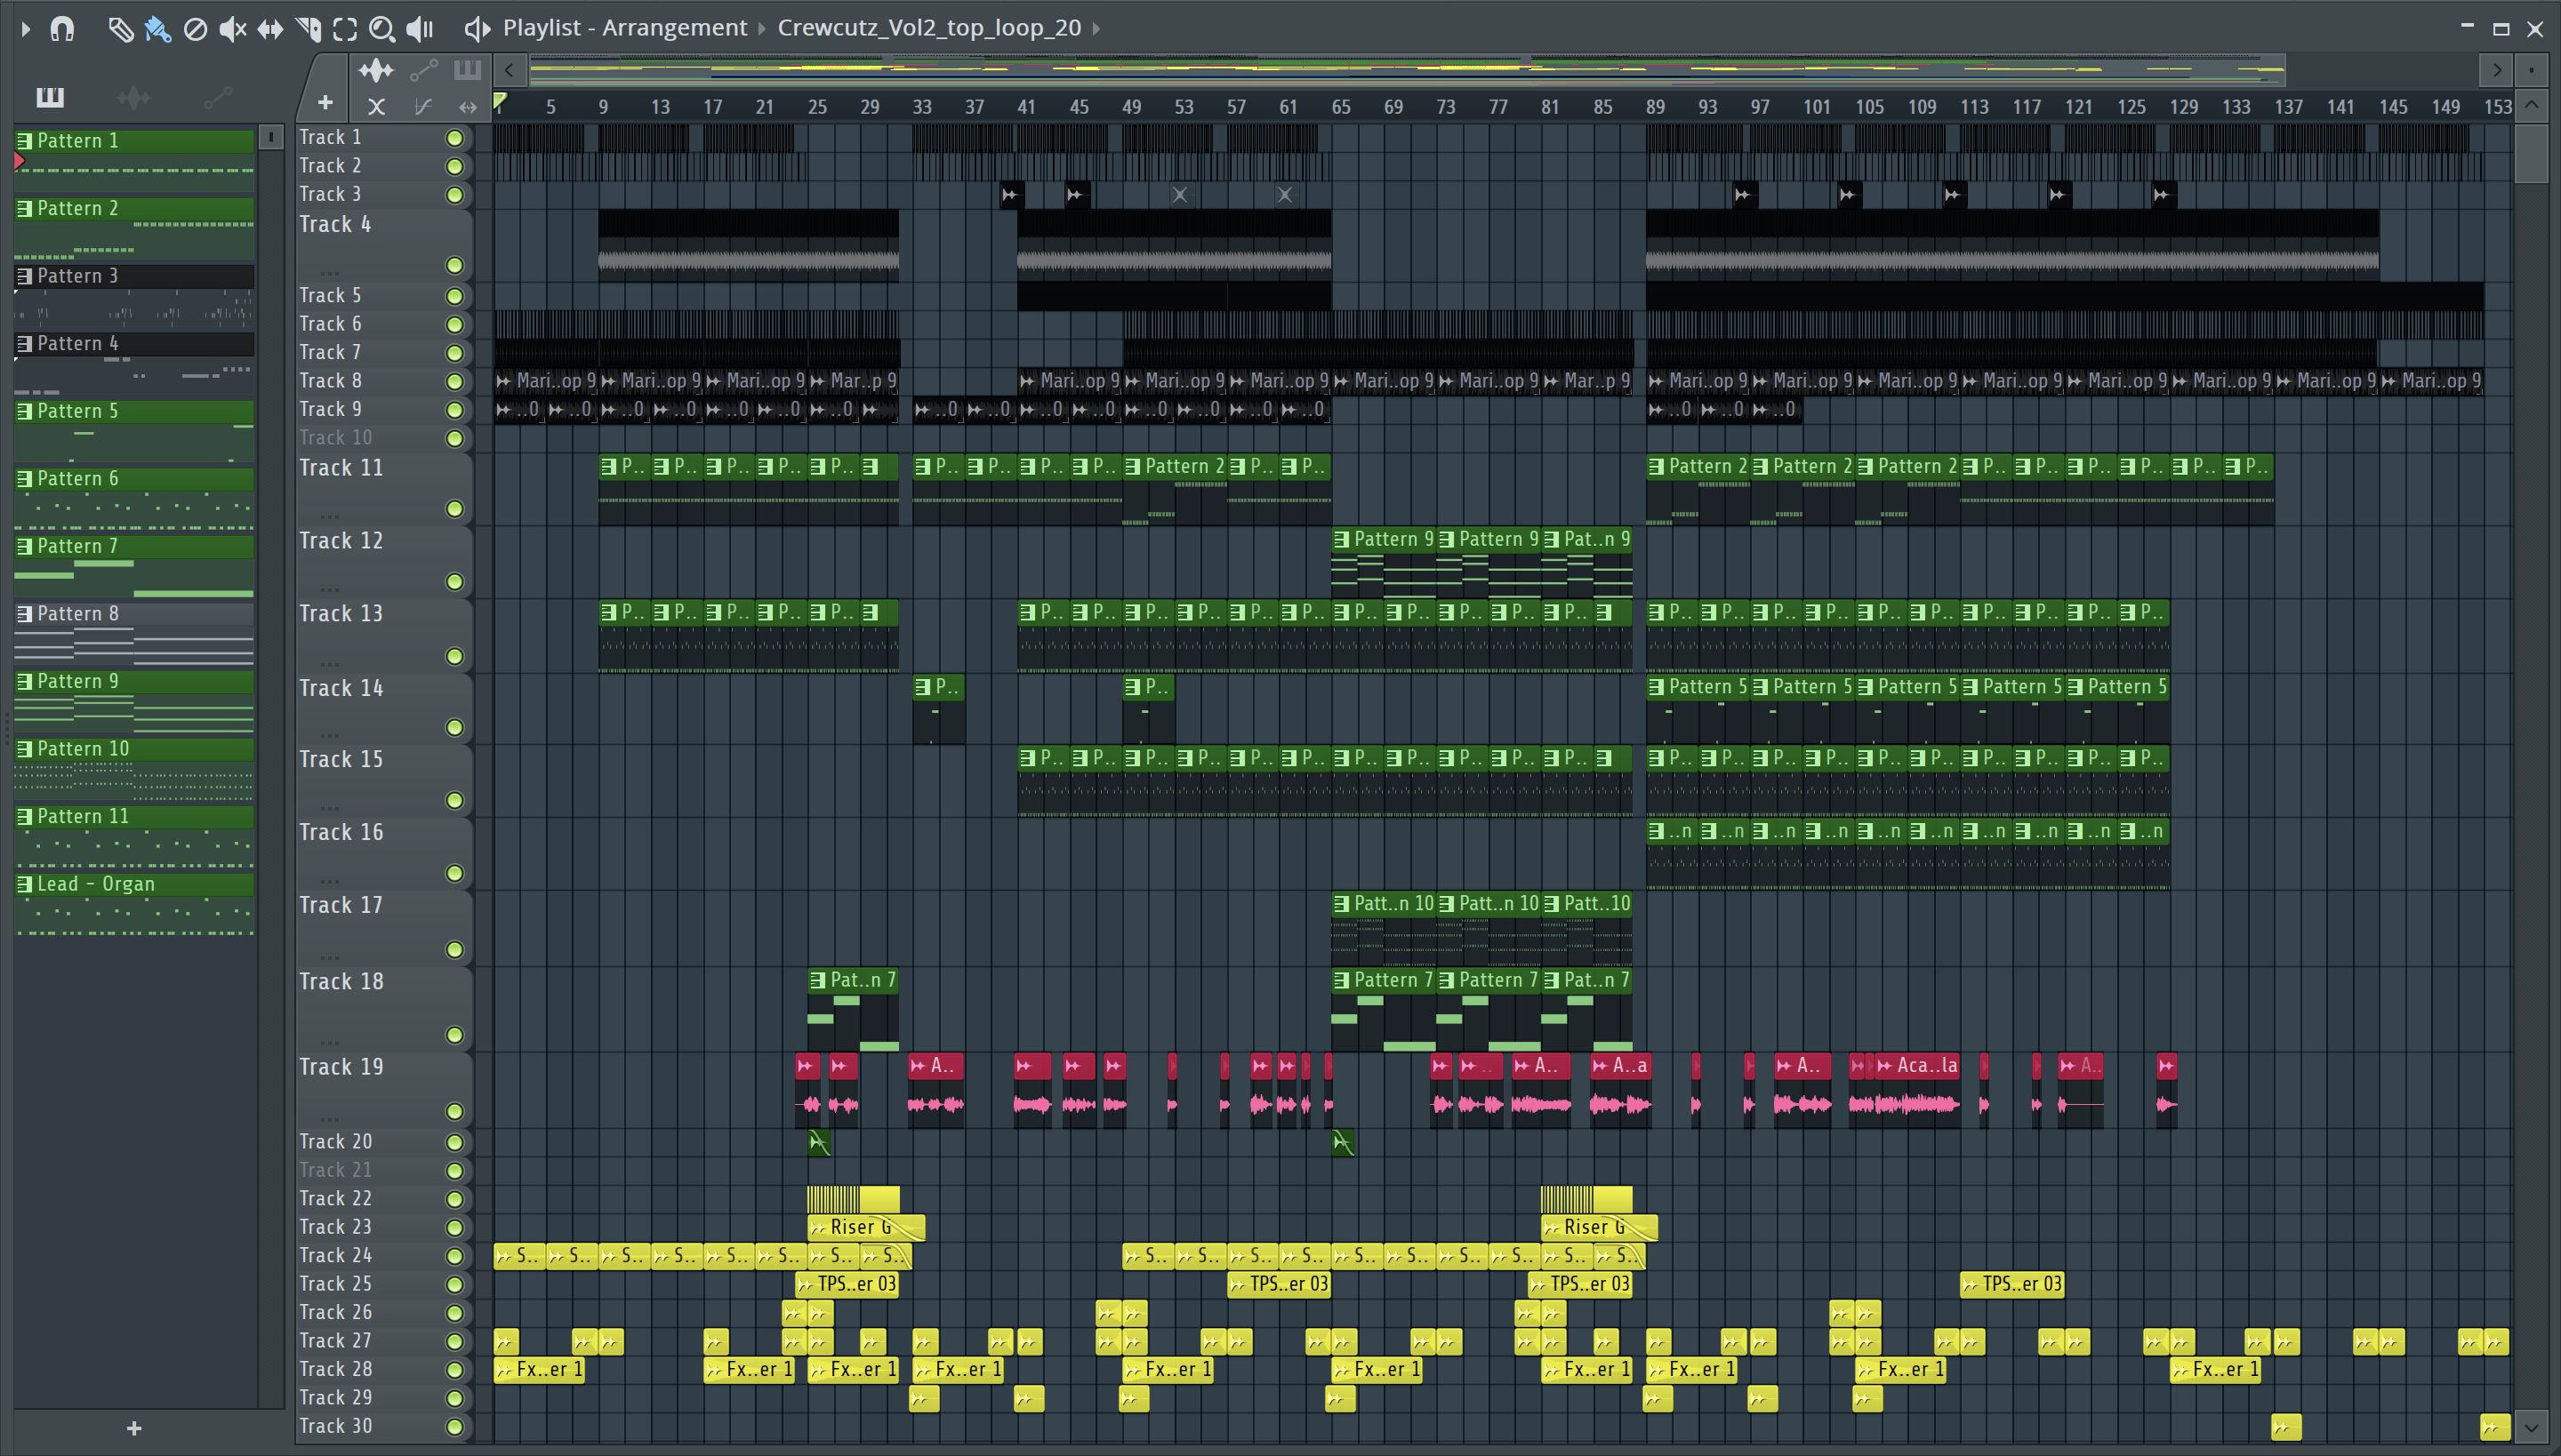Focus automation clips icon
This screenshot has height=1456, width=2561.
click(x=423, y=70)
